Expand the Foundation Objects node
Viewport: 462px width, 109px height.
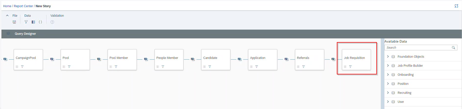(388, 56)
